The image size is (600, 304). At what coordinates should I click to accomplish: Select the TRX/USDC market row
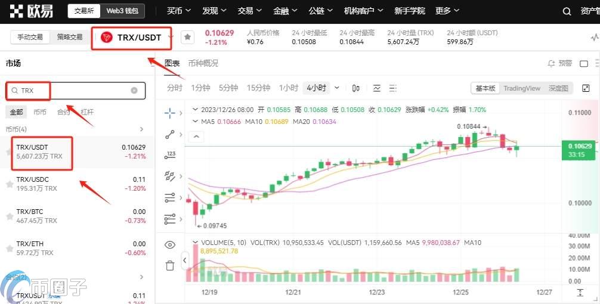click(76, 184)
